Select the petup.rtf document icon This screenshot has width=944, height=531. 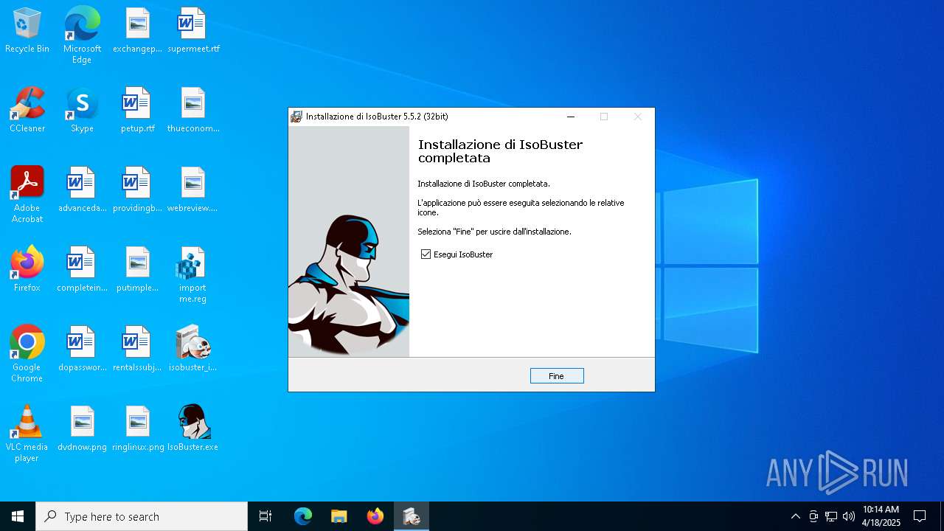[x=137, y=111]
